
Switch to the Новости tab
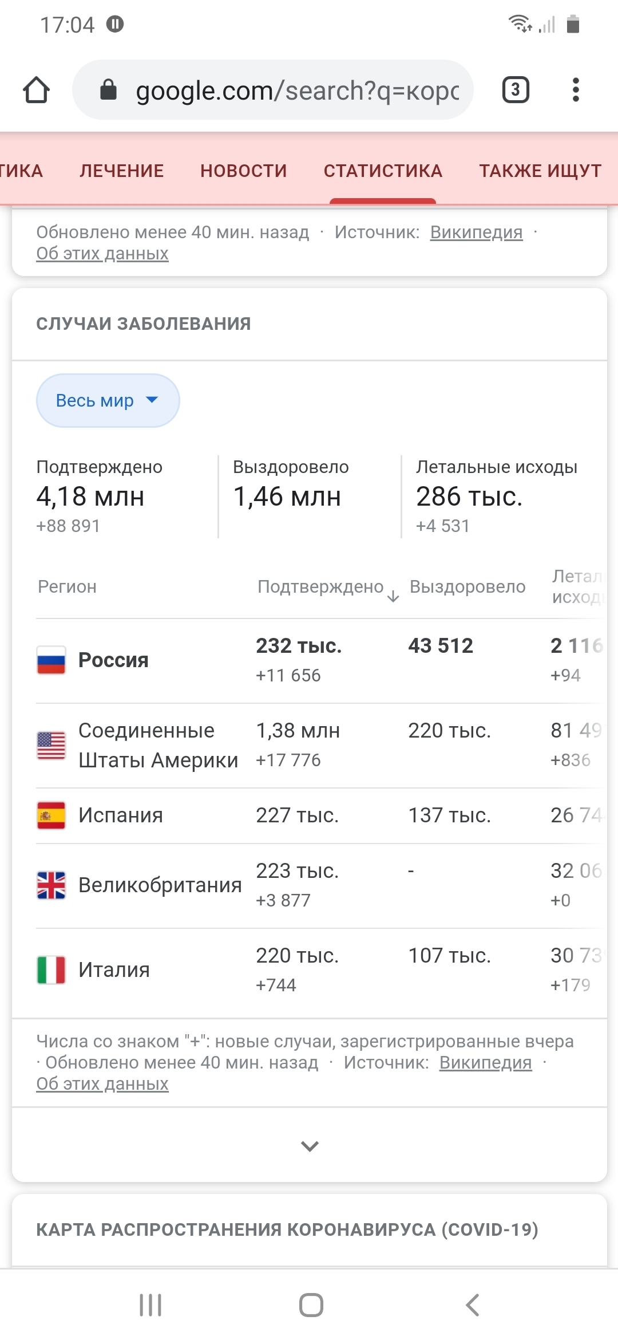(243, 171)
